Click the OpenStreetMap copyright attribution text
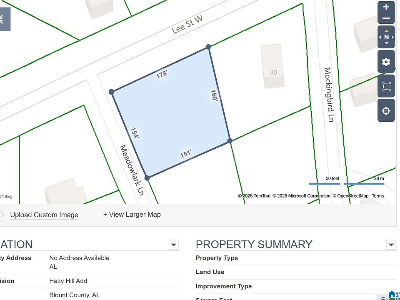The image size is (400, 300). pyautogui.click(x=350, y=196)
